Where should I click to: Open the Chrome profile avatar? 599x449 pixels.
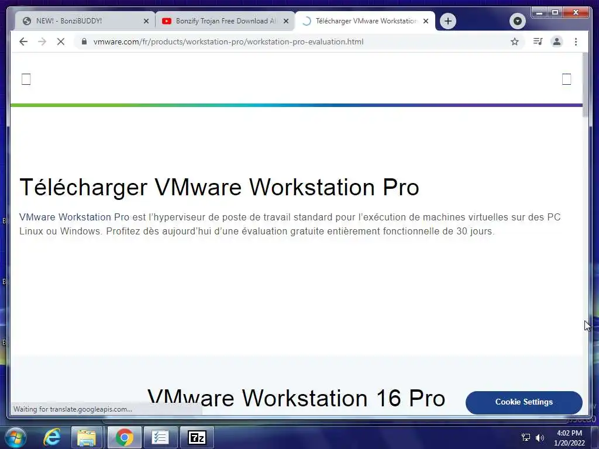(557, 42)
